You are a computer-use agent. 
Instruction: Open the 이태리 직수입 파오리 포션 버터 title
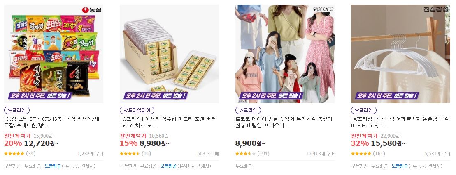point(168,123)
